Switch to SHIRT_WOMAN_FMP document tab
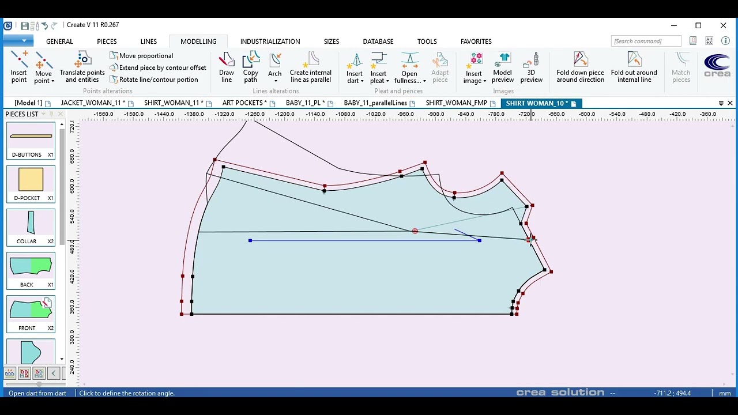 point(460,103)
